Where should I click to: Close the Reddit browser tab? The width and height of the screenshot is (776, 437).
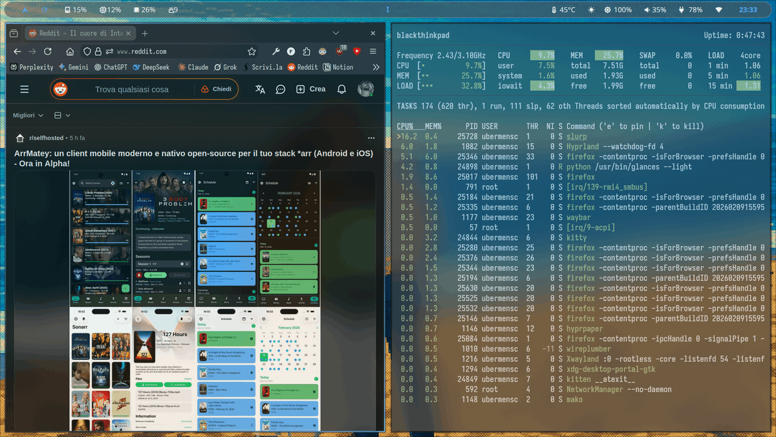[128, 33]
